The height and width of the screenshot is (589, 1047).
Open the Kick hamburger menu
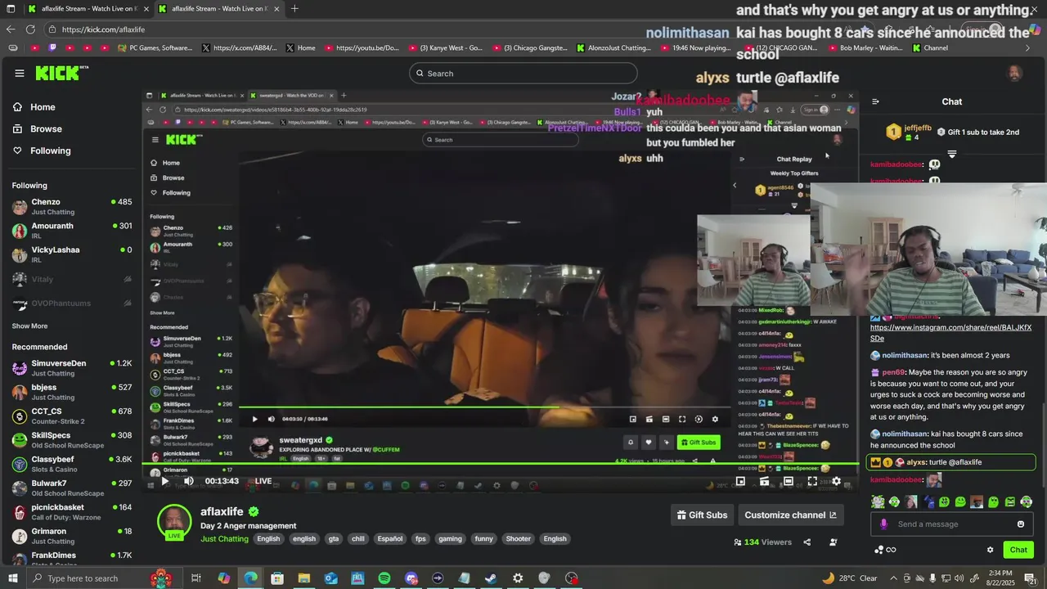[x=20, y=73]
